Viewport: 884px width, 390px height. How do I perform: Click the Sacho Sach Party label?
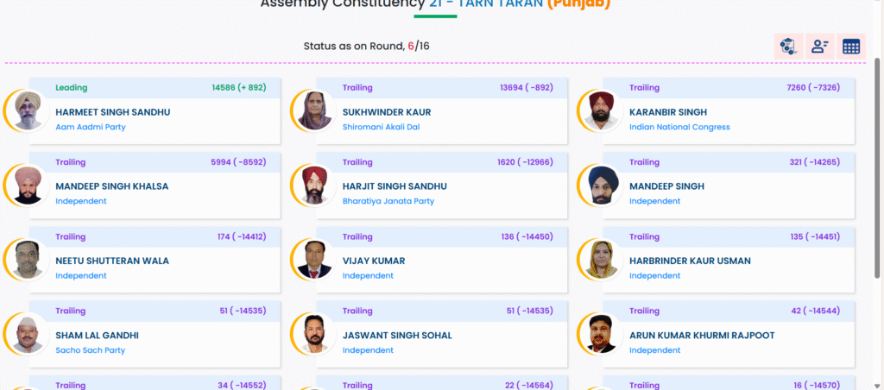point(91,350)
